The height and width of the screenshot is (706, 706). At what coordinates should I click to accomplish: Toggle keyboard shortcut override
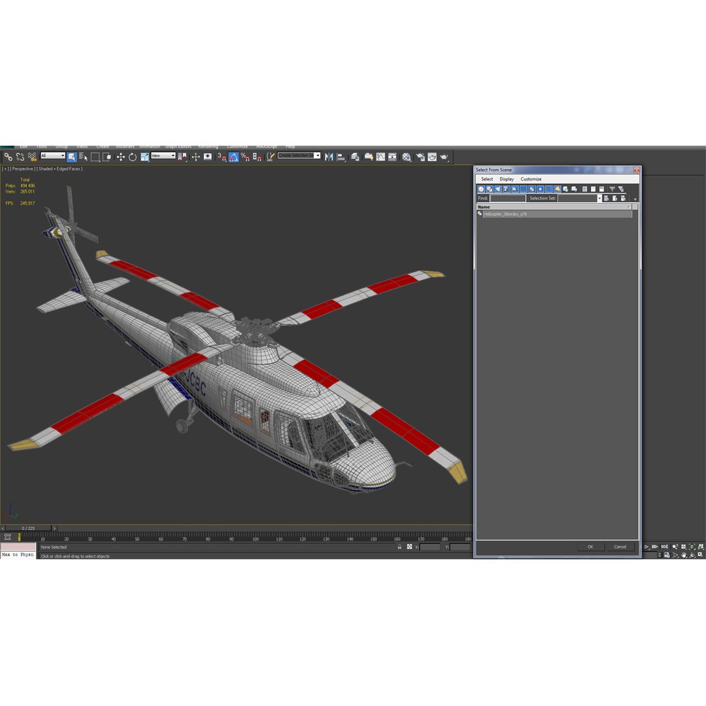pos(208,157)
